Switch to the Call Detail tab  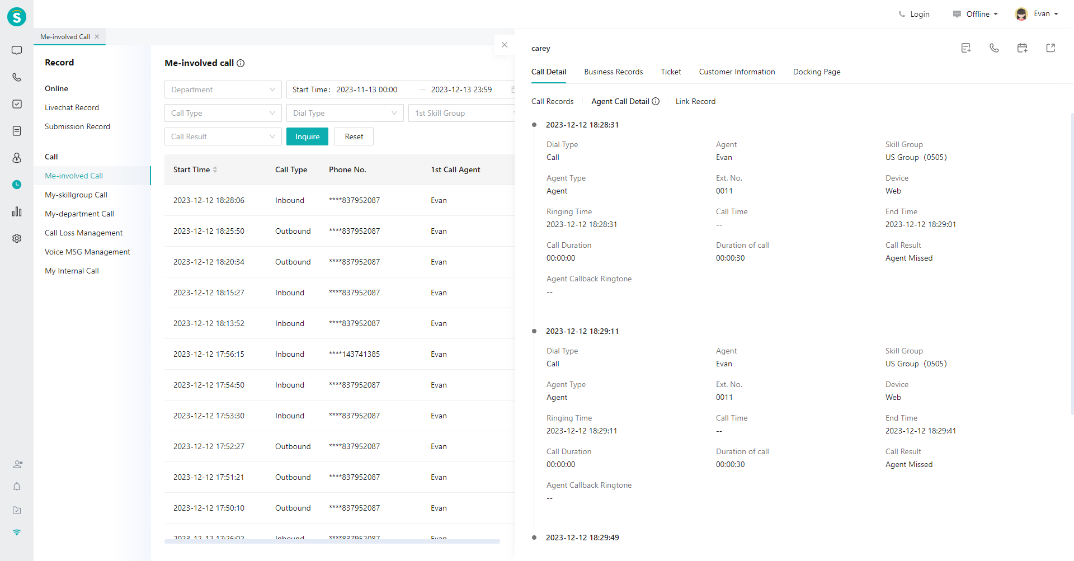click(x=549, y=72)
